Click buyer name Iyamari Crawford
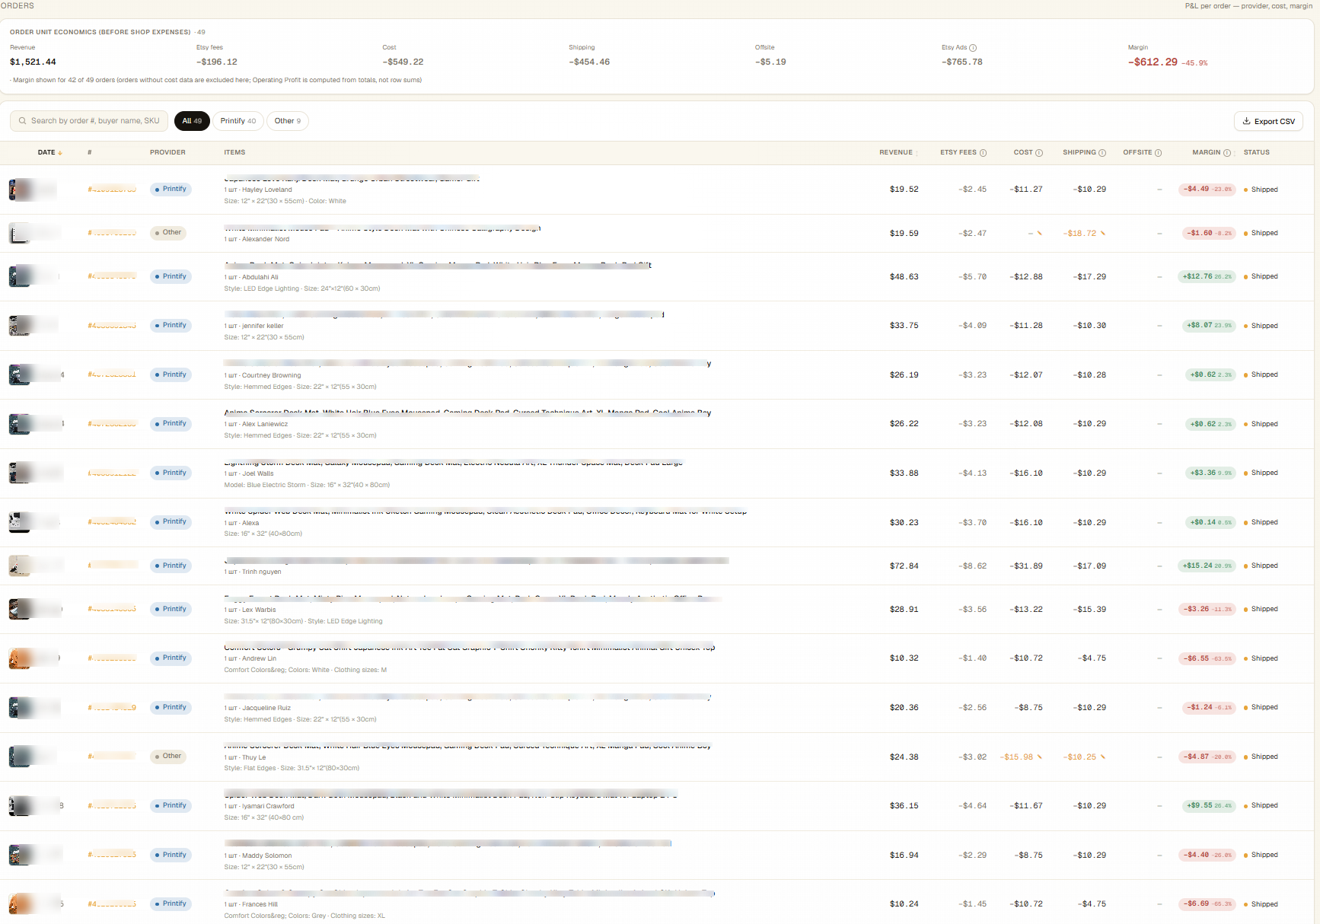Screen dimensions: 1320x924 (x=268, y=806)
